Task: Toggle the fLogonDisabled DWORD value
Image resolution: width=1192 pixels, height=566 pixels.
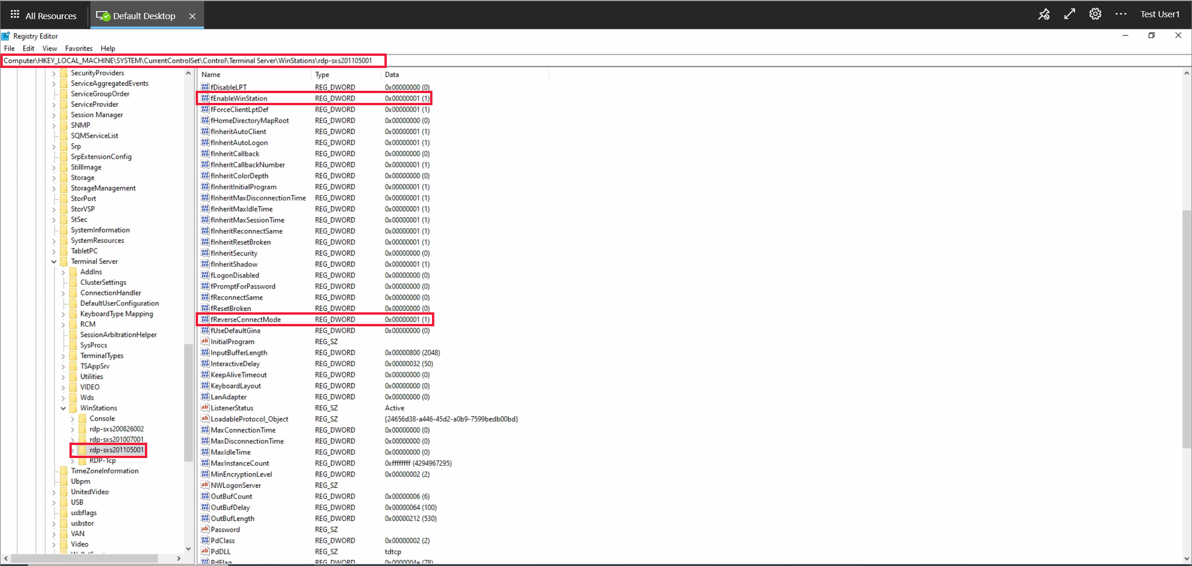Action: [x=235, y=275]
